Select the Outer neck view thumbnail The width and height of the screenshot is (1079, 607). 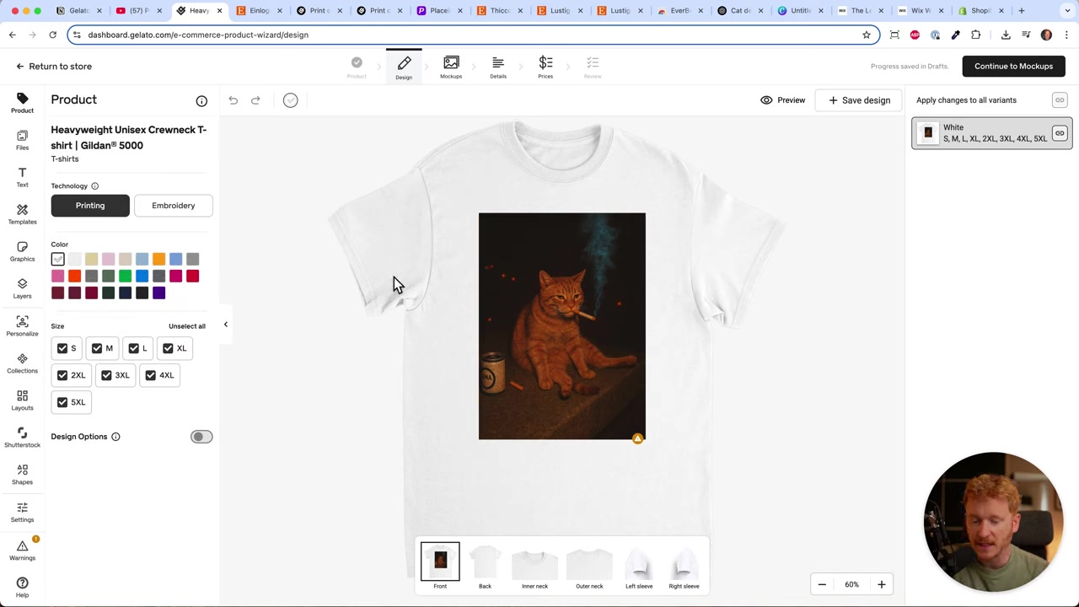click(589, 567)
